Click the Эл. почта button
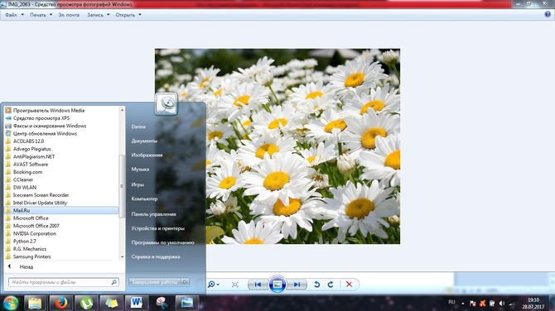Screen dimensions: 555x311 tap(69, 15)
